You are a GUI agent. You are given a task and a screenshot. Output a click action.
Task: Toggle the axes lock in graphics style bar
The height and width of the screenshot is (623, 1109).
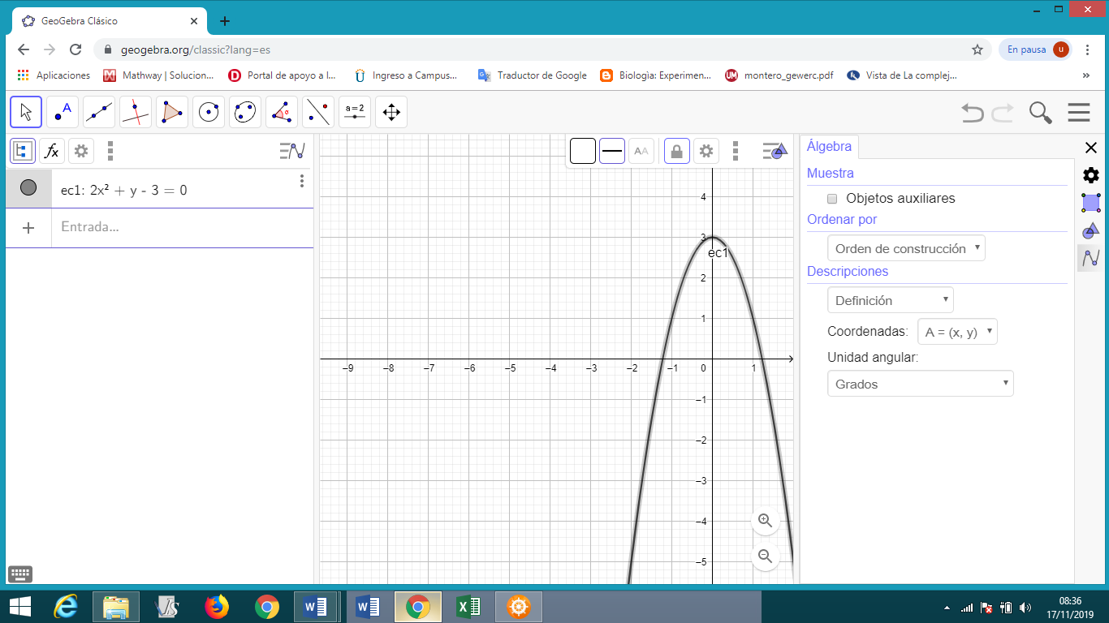[x=676, y=150]
